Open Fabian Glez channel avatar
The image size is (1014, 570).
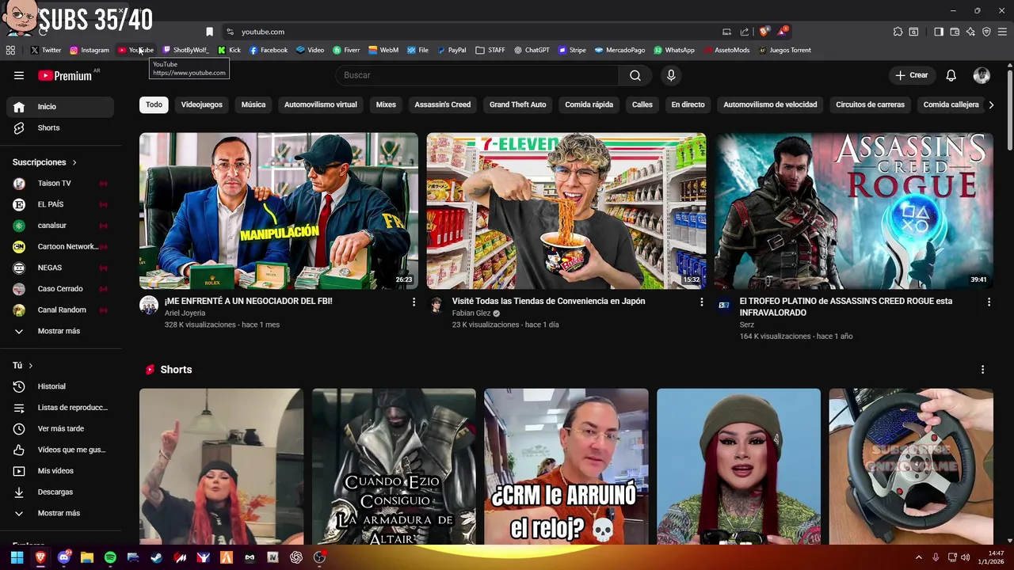coord(436,306)
